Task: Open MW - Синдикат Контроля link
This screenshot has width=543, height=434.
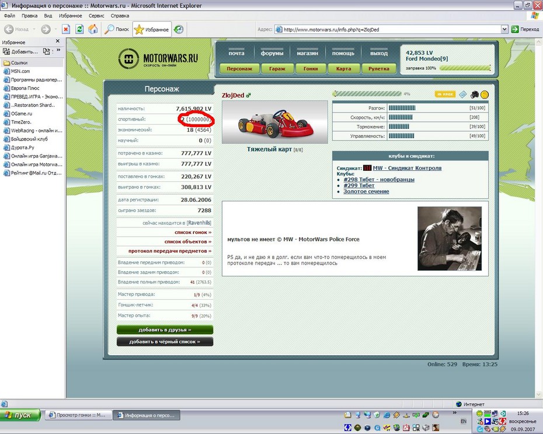Action: [408, 168]
